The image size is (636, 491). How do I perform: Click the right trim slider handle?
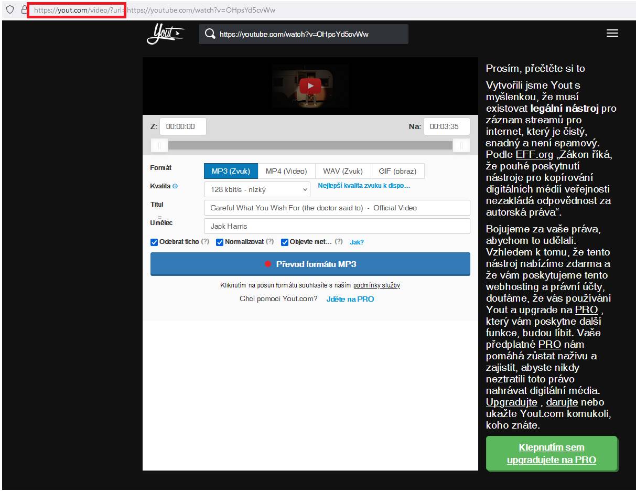point(461,145)
